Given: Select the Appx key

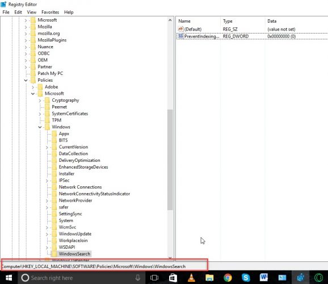Looking at the screenshot, I should (x=64, y=133).
